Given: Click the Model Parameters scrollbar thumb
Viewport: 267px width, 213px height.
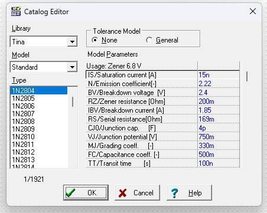Looking at the screenshot, I should point(247,77).
